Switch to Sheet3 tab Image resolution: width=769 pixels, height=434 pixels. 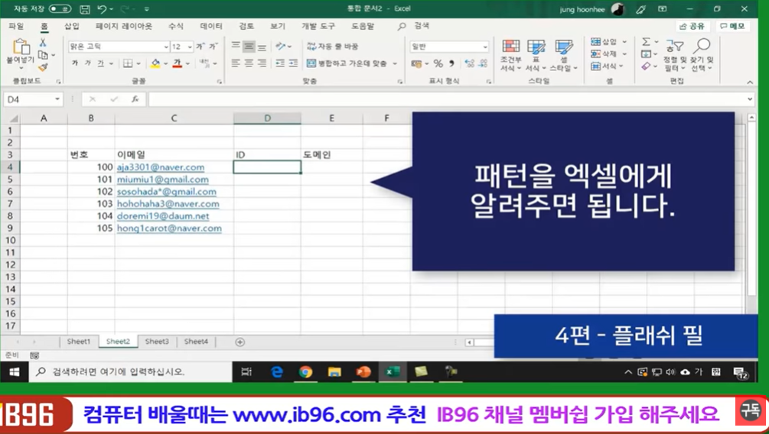(x=157, y=342)
